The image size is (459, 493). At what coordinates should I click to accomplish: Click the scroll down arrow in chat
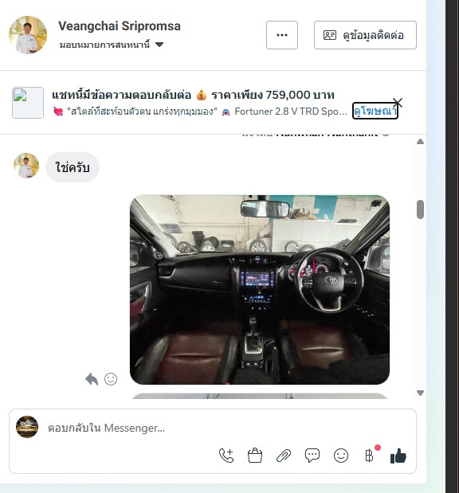point(420,393)
